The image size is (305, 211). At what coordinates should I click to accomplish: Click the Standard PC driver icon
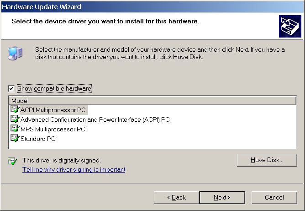tap(15, 139)
